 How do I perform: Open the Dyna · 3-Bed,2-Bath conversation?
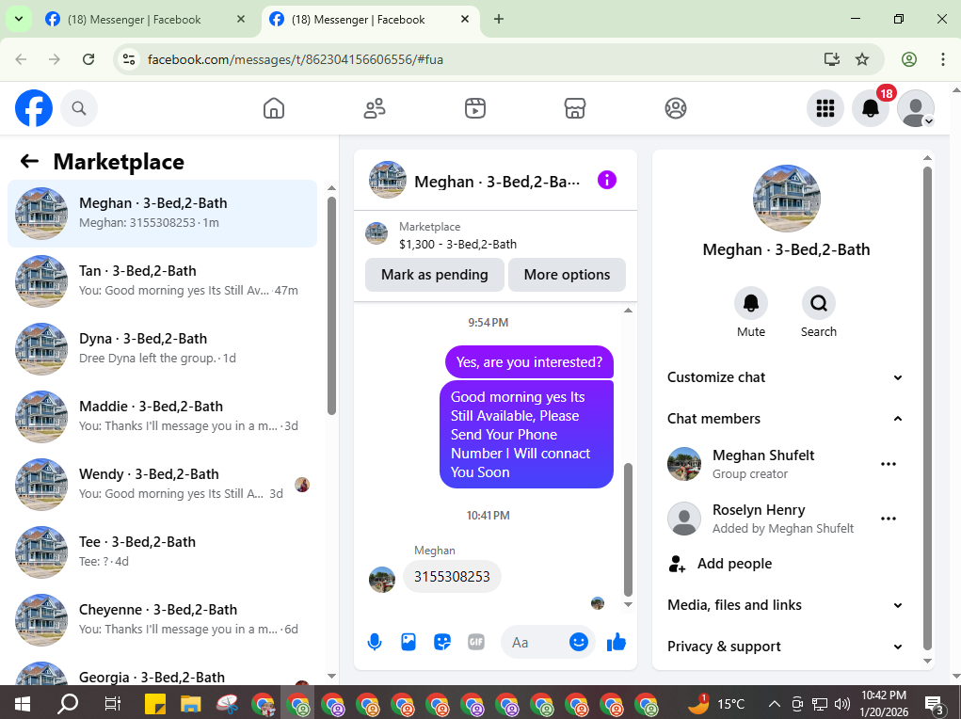point(162,349)
